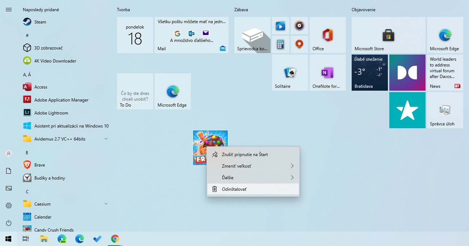Open Task View on the taskbar
This screenshot has height=246, width=469.
pyautogui.click(x=26, y=239)
